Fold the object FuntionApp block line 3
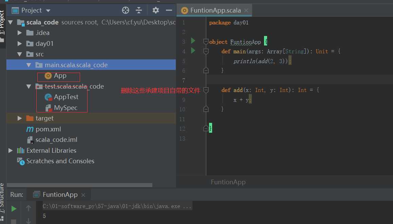393x224 pixels. point(206,42)
